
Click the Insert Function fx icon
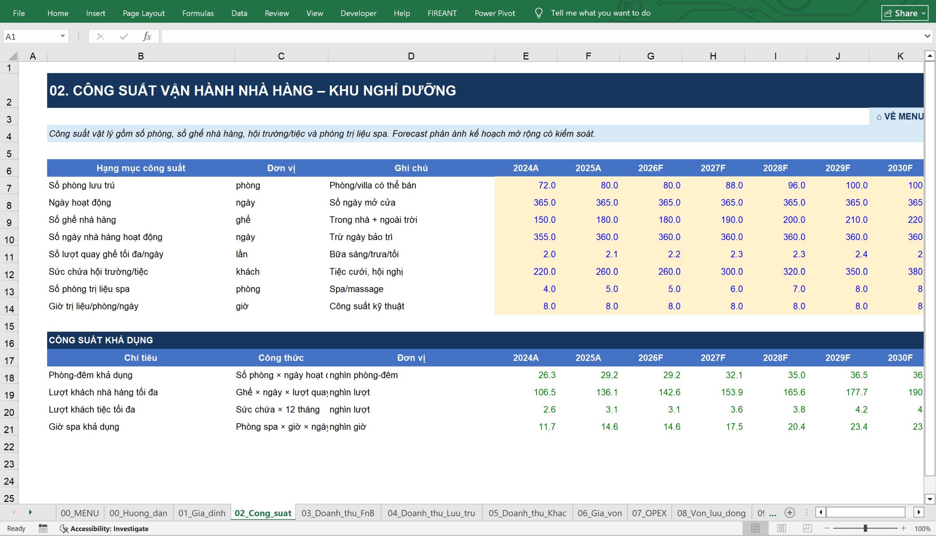click(147, 37)
